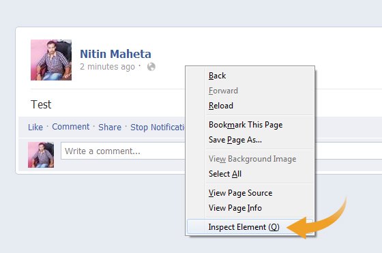Click Stop Notifications link

point(158,127)
